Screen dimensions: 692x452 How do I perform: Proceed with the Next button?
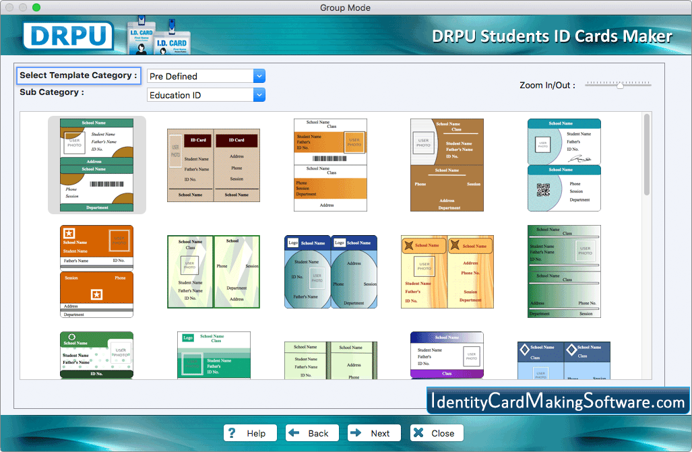[374, 433]
